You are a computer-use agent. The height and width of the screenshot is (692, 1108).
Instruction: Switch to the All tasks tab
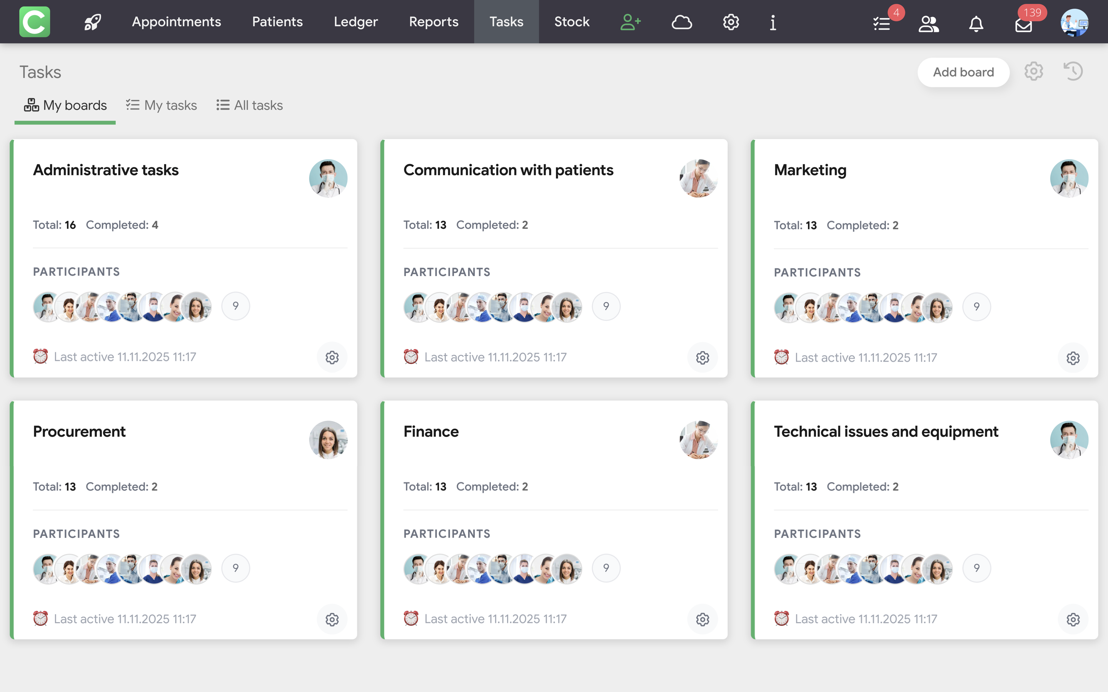(x=250, y=105)
